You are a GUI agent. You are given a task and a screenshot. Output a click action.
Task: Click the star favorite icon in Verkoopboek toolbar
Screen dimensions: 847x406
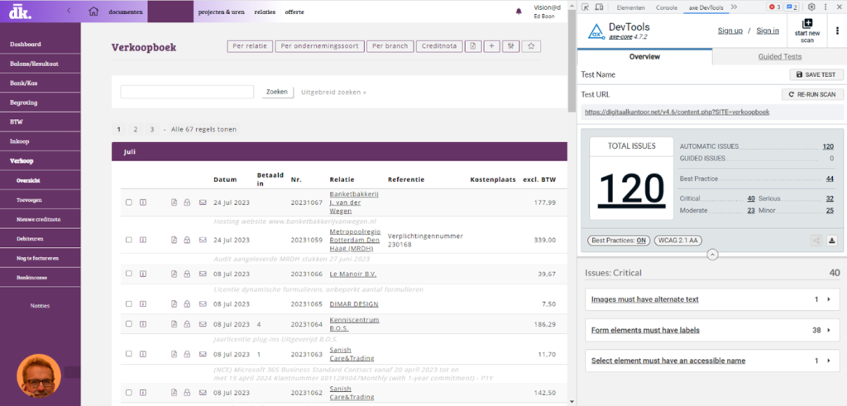click(532, 46)
